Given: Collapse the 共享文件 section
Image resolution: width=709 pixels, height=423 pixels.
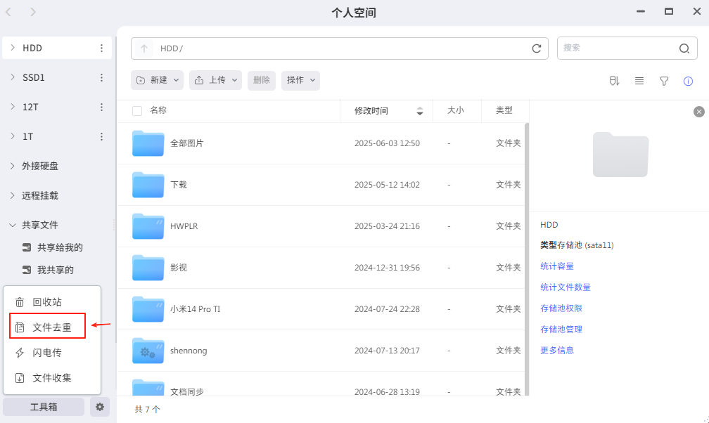Looking at the screenshot, I should 13,225.
